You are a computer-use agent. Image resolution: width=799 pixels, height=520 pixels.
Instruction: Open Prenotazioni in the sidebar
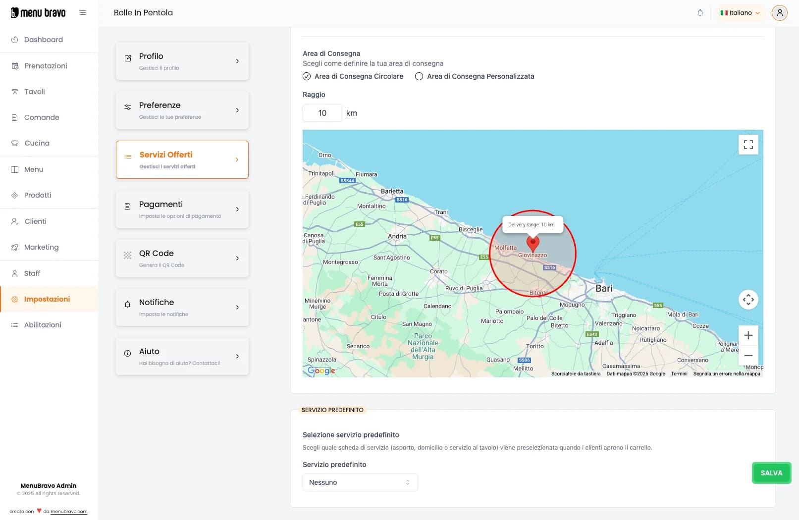click(x=46, y=66)
